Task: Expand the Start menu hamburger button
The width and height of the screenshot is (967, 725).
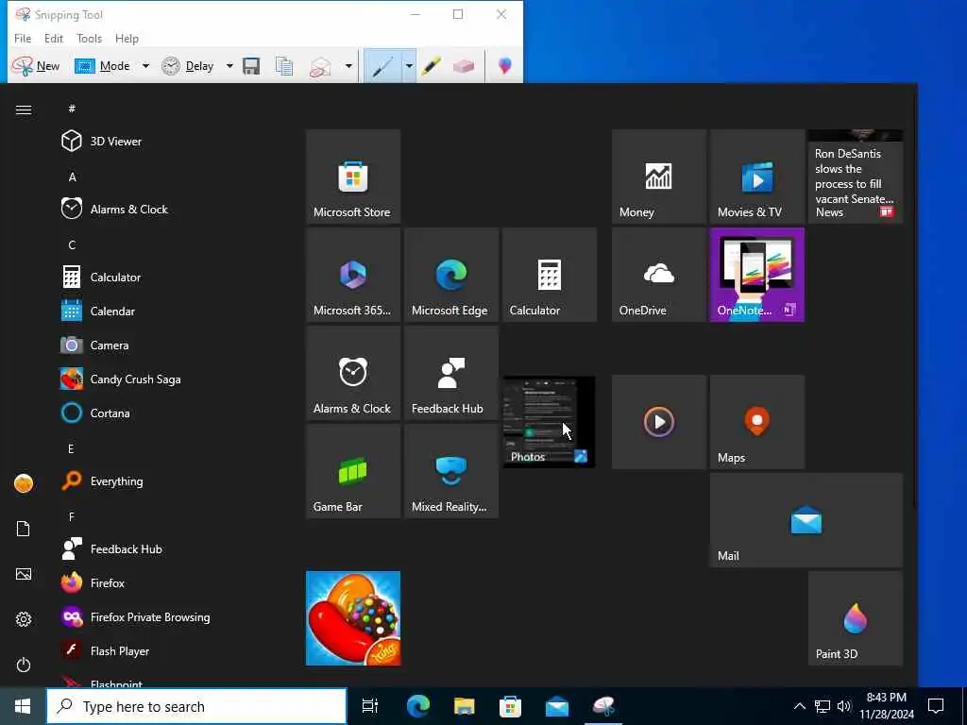Action: (x=24, y=110)
